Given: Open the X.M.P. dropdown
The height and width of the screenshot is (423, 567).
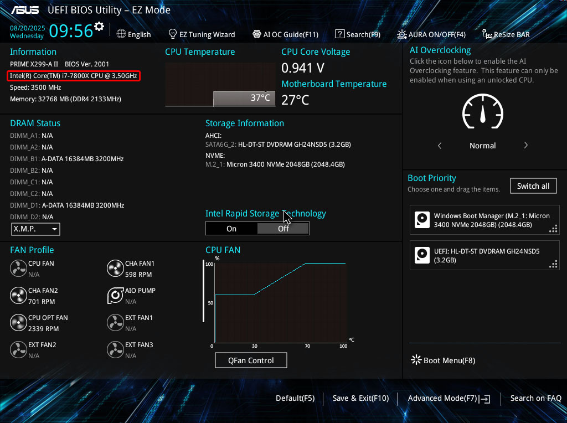Looking at the screenshot, I should (35, 229).
